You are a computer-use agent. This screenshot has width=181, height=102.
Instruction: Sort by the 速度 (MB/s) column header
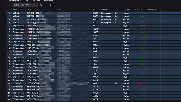point(152,9)
